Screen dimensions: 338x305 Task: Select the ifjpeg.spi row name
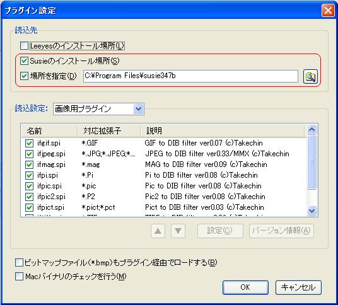(x=51, y=154)
